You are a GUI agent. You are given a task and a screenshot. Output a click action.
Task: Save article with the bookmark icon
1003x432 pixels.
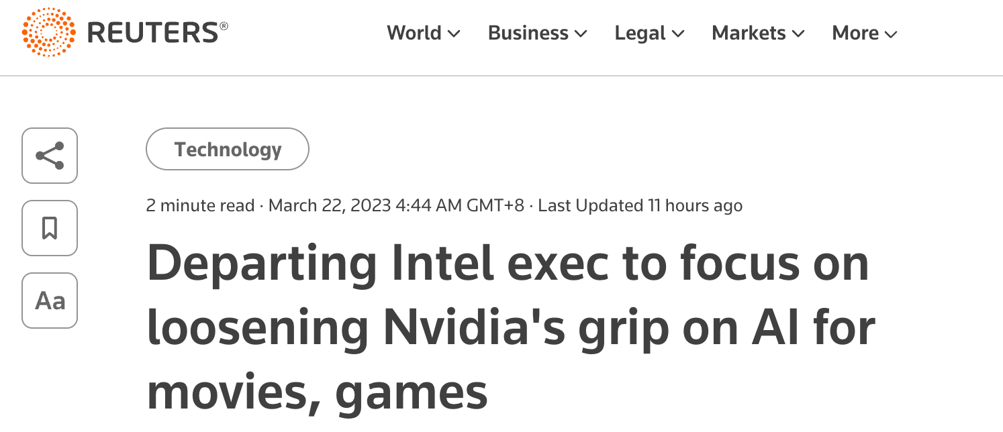(x=50, y=228)
